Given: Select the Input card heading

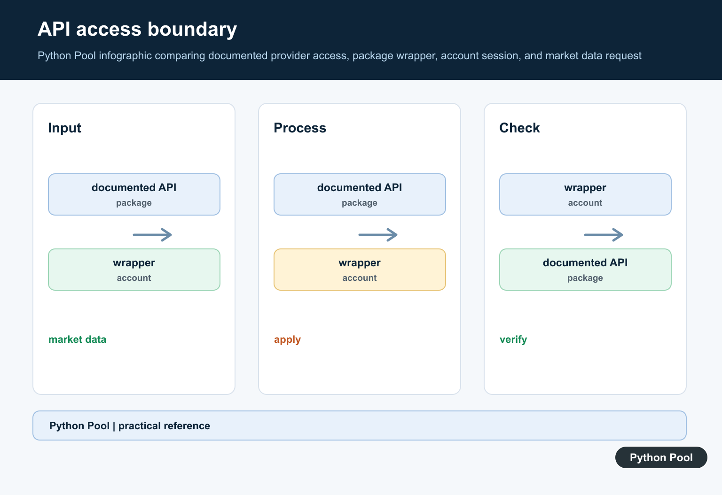Looking at the screenshot, I should coord(64,128).
